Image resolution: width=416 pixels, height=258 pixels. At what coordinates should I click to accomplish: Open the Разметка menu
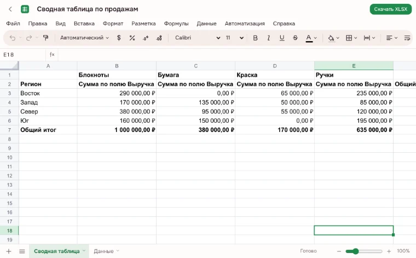[143, 24]
